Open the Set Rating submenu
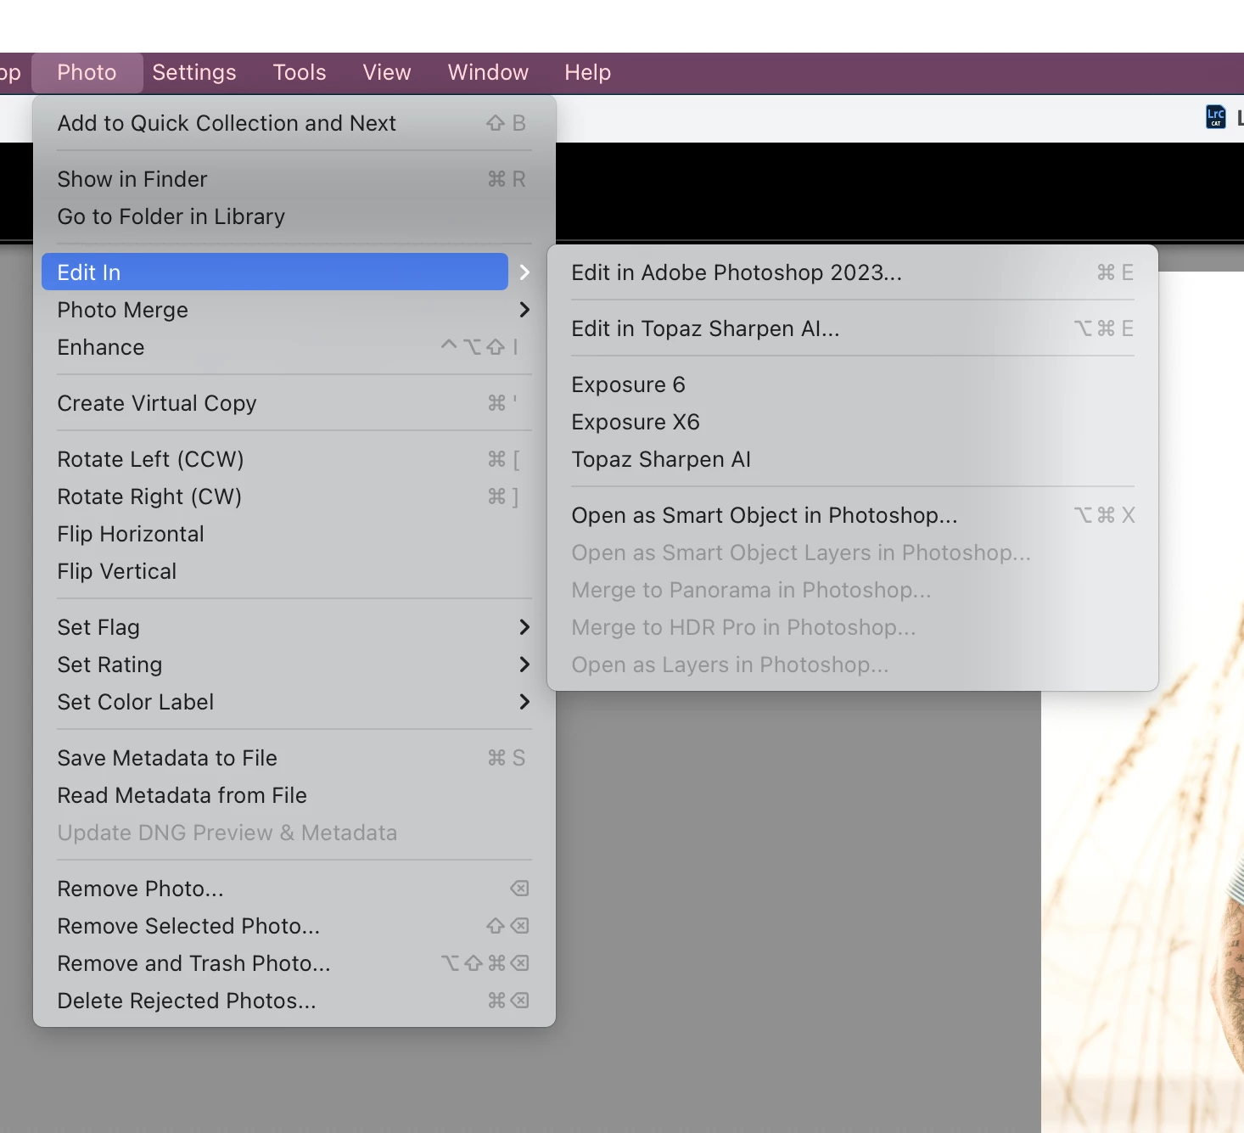 tap(294, 665)
